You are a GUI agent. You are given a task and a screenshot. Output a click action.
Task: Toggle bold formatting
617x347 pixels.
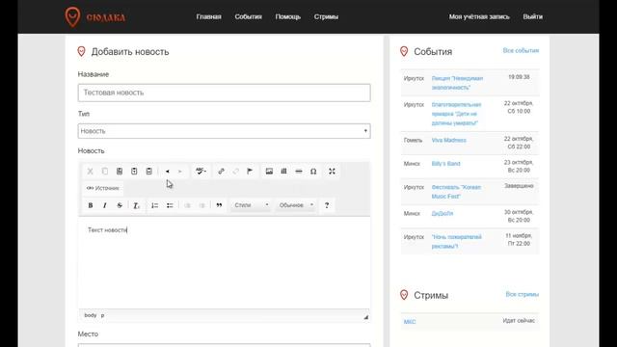click(x=91, y=205)
